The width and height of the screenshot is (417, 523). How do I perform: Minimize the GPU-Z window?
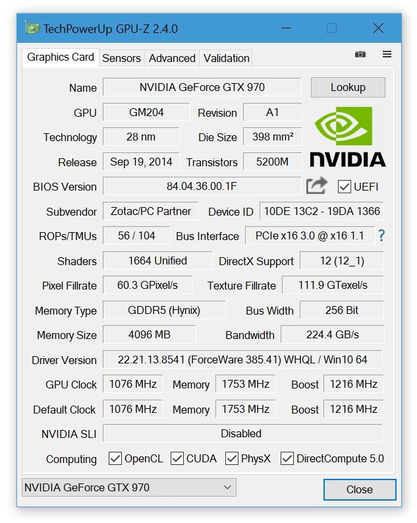pos(286,28)
